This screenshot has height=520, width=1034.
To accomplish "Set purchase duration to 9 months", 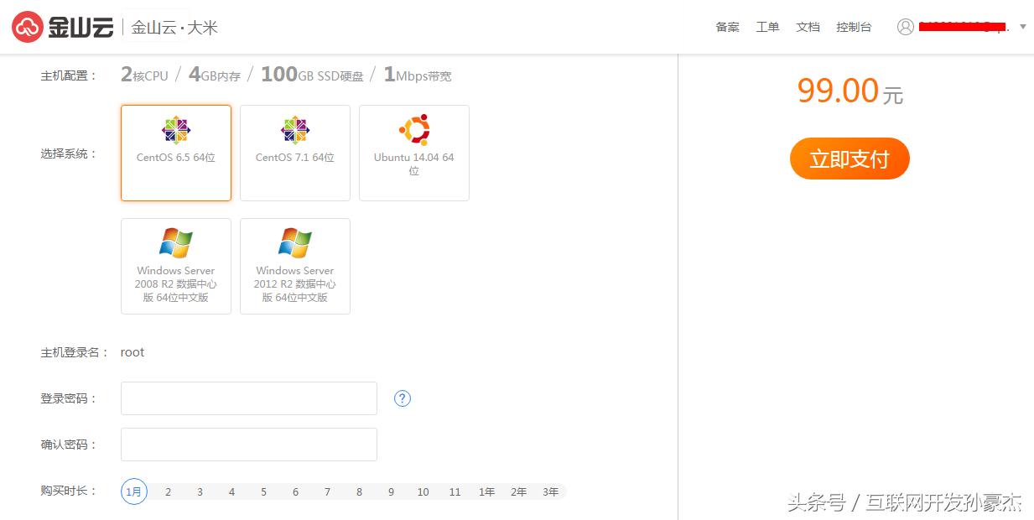I will click(391, 491).
